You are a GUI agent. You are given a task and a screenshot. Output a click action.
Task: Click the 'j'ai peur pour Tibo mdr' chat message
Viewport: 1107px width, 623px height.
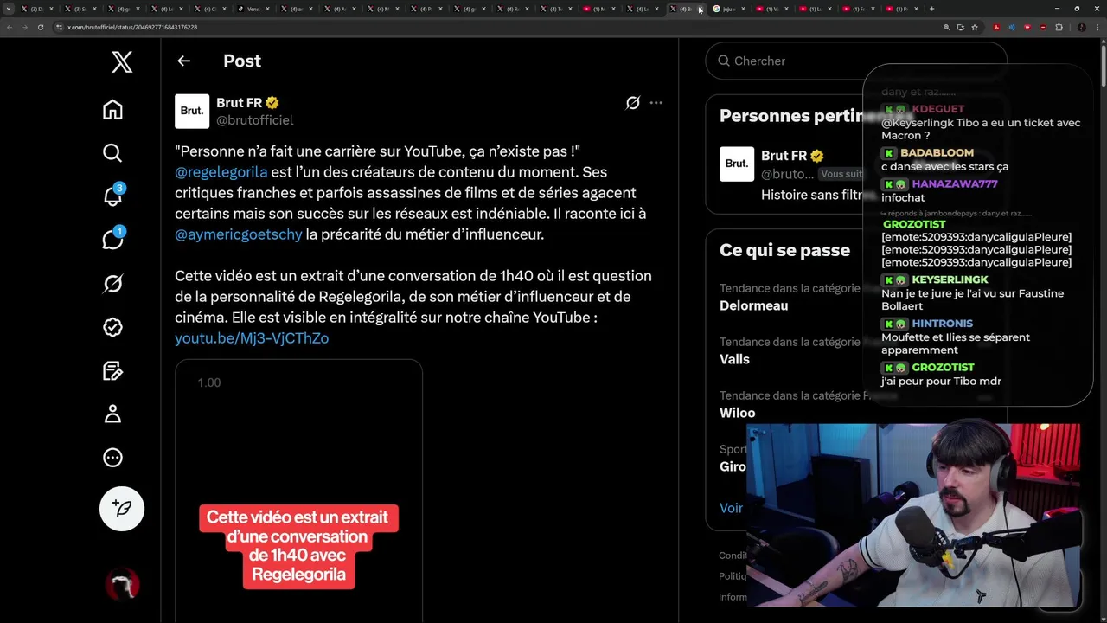(x=941, y=382)
